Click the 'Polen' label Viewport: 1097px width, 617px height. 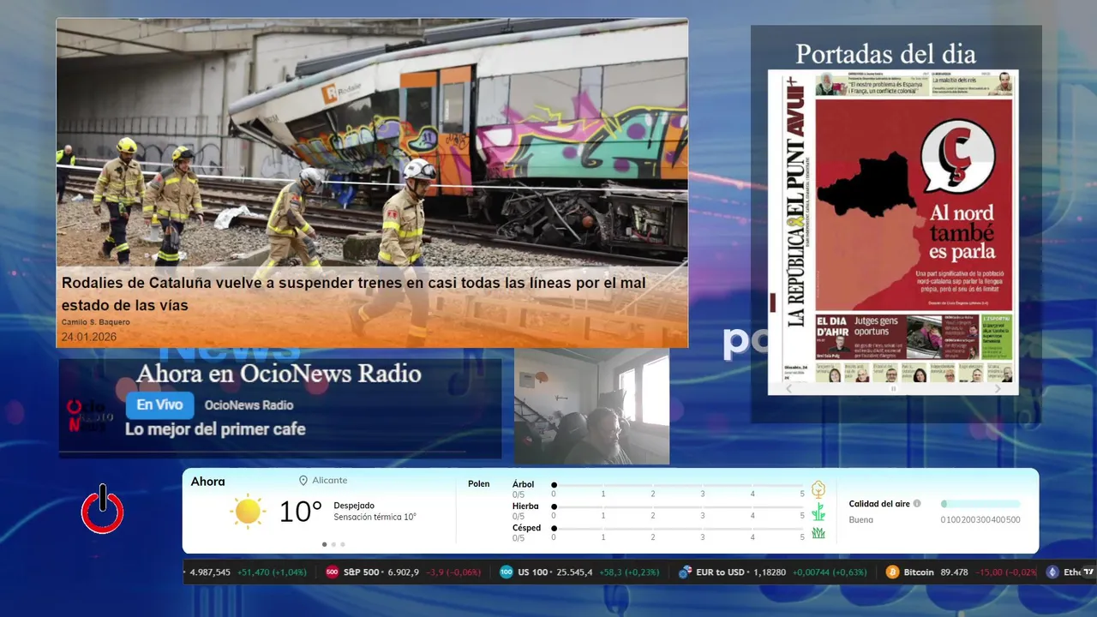coord(478,484)
